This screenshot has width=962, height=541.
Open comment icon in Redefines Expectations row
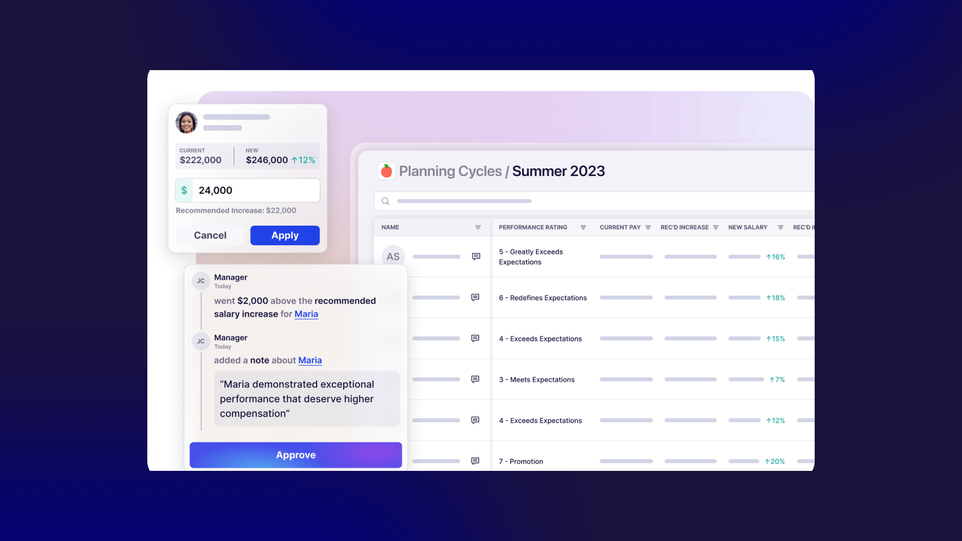pyautogui.click(x=475, y=298)
